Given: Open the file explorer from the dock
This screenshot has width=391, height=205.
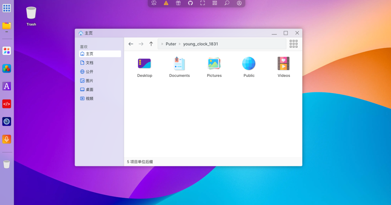Looking at the screenshot, I should pyautogui.click(x=7, y=26).
